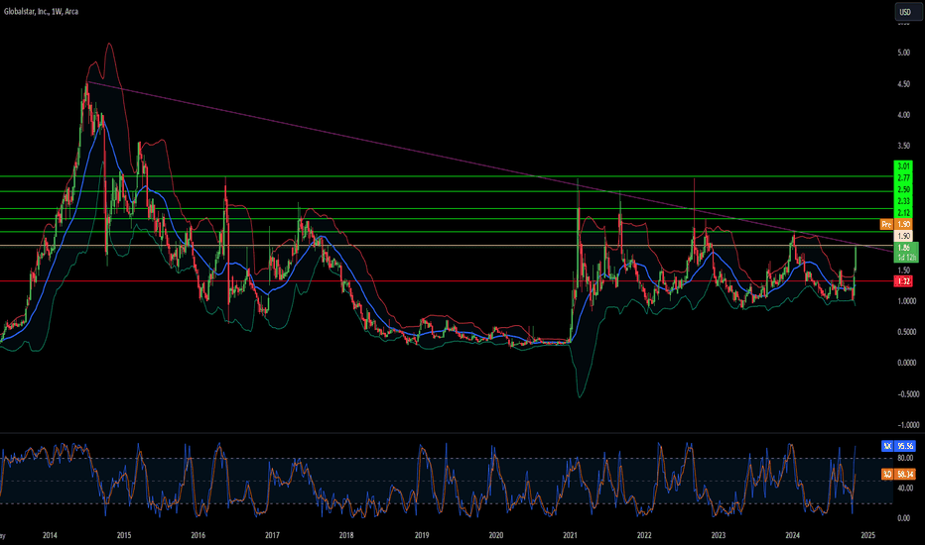Click the 1.50 price axis value
Image resolution: width=925 pixels, height=545 pixels.
(x=903, y=270)
